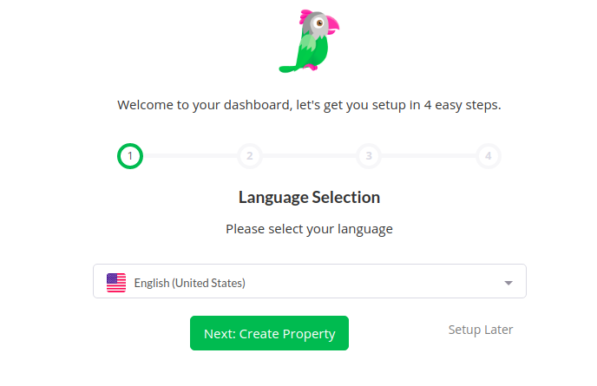
Task: Click the green parrot mascot logo
Action: coord(309,41)
